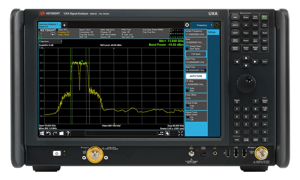Open the 1 Spectrum window dropdown
300x180 pixels.
(50, 41)
